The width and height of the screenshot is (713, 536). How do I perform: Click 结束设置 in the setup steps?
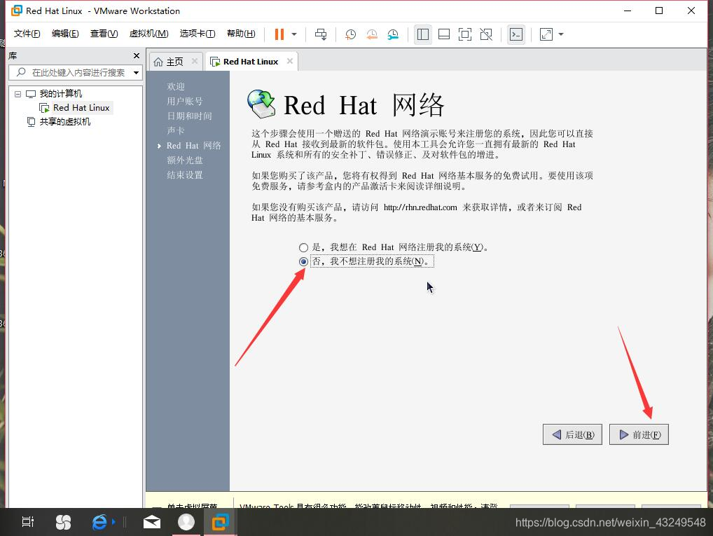coord(185,174)
